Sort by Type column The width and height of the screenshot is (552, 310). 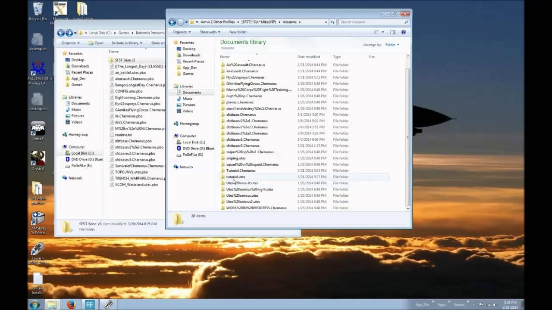tap(337, 57)
